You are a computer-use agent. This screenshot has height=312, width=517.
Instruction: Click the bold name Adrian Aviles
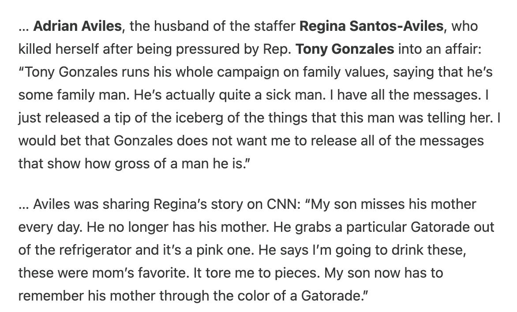tap(77, 26)
